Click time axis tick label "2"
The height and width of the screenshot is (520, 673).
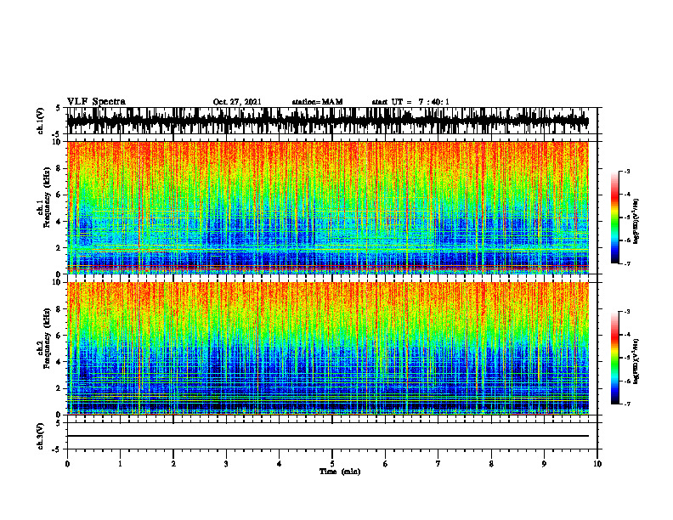173,464
